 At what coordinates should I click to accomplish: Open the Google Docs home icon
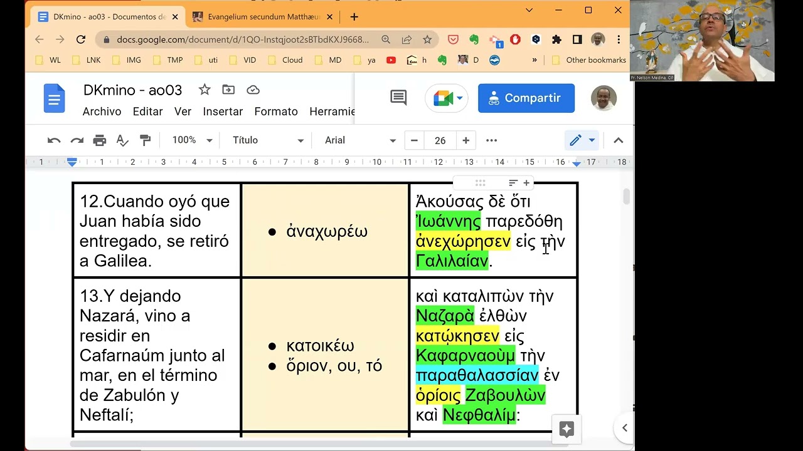click(x=55, y=99)
